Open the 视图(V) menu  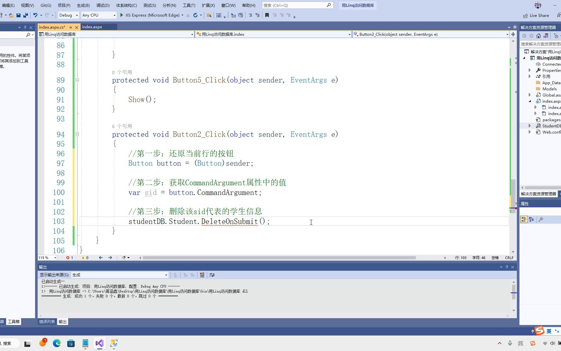pyautogui.click(x=27, y=6)
